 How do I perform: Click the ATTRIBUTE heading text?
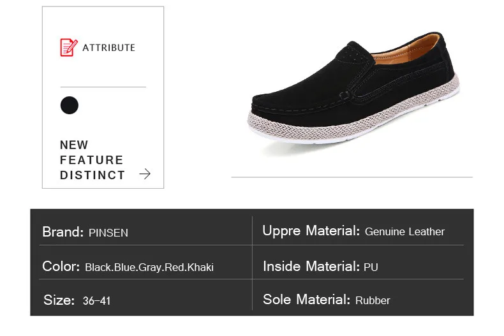coord(108,48)
